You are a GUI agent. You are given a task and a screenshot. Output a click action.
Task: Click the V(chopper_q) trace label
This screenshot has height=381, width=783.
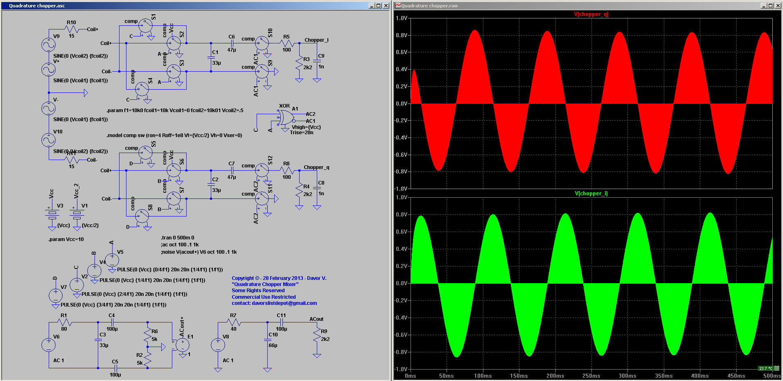pyautogui.click(x=591, y=14)
